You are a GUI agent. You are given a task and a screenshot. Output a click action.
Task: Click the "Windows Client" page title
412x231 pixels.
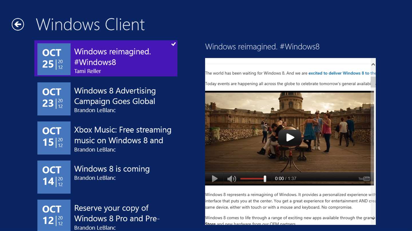(90, 25)
